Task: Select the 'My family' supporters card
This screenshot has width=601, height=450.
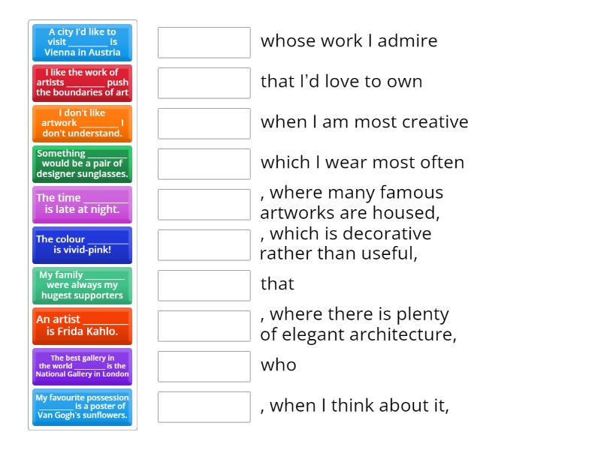Action: [x=83, y=286]
